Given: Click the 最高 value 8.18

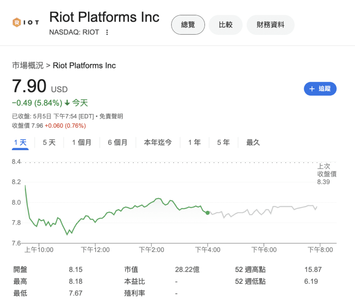Looking at the screenshot, I should tap(76, 281).
